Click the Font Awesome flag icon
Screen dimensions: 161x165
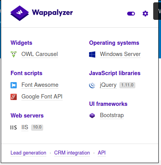point(14,85)
